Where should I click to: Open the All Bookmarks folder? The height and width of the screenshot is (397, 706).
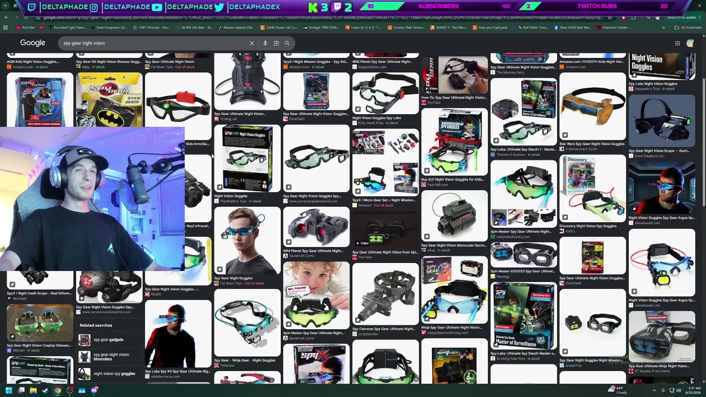688,28
